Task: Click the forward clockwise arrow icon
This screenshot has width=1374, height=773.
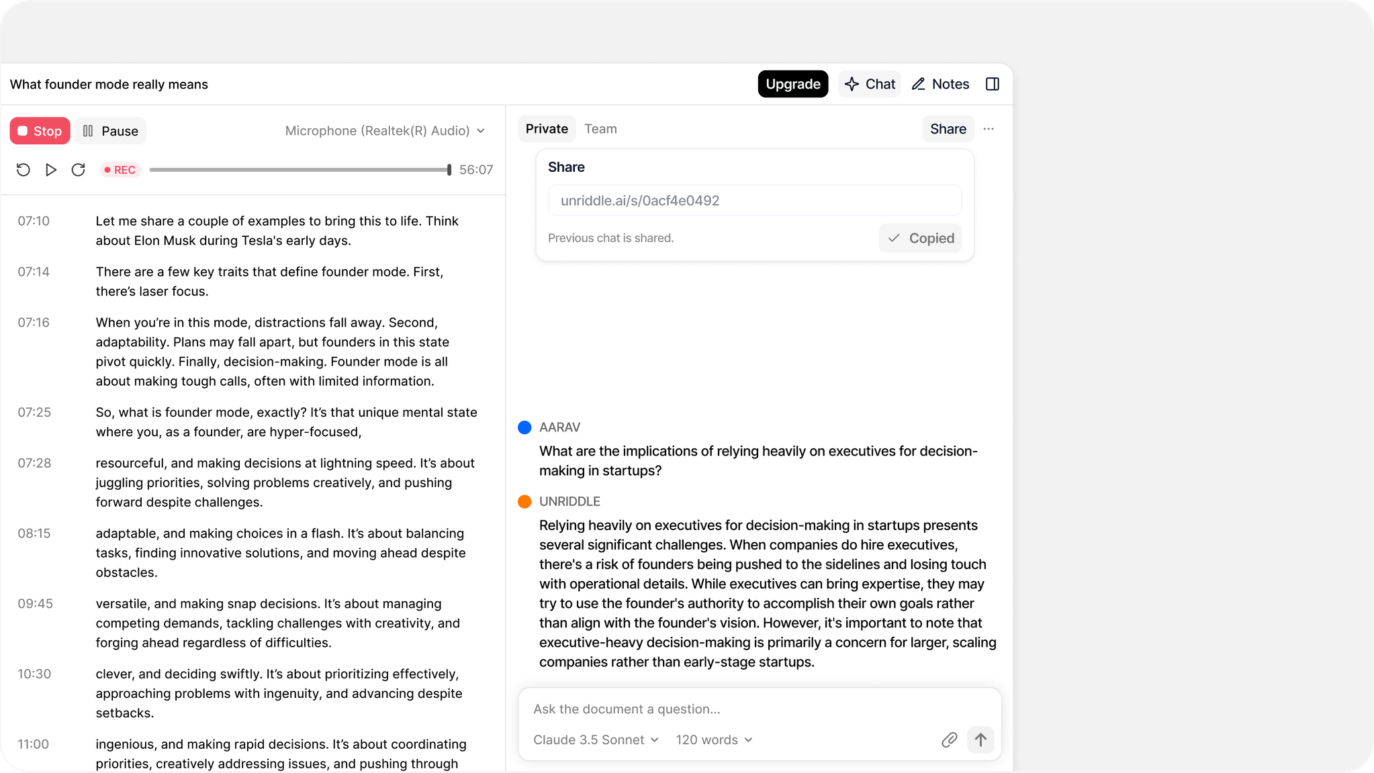Action: pyautogui.click(x=79, y=170)
